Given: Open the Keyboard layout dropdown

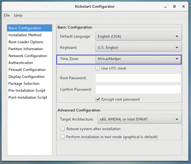Looking at the screenshot, I should point(138,47).
